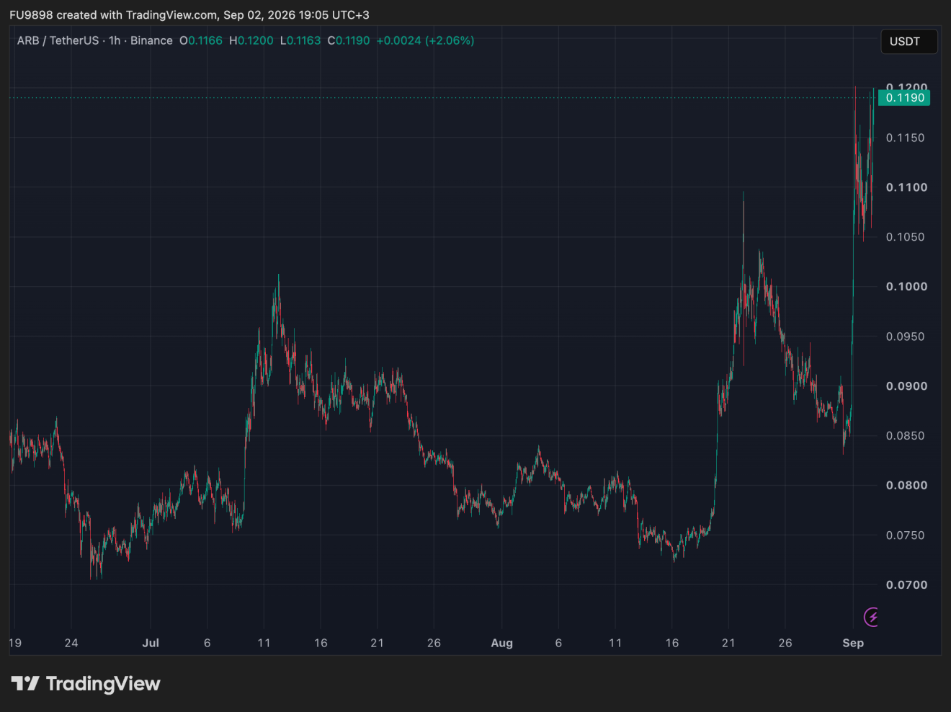Click the Binance exchange label
Image resolution: width=951 pixels, height=712 pixels.
(151, 41)
